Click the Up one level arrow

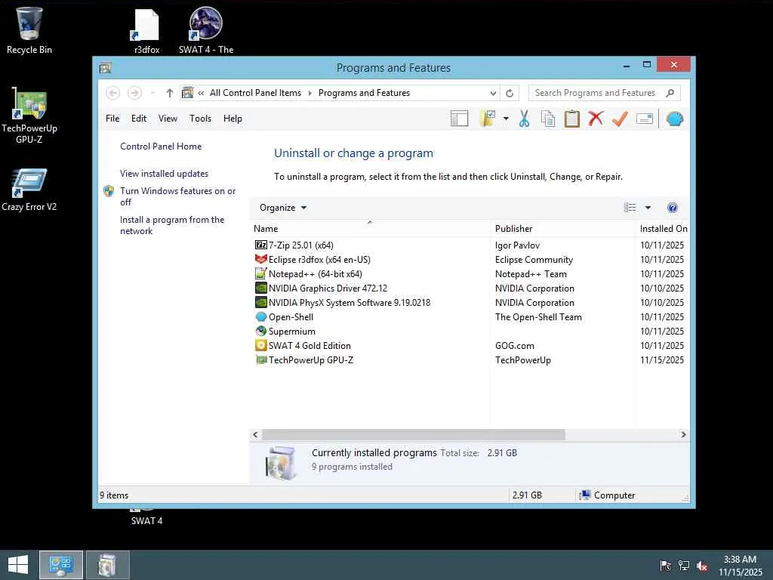point(170,93)
